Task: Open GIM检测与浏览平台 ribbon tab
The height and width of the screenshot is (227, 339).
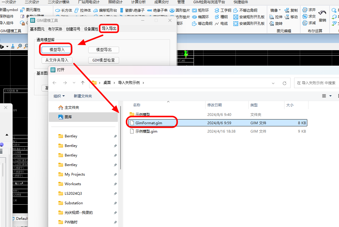Action: (209, 2)
